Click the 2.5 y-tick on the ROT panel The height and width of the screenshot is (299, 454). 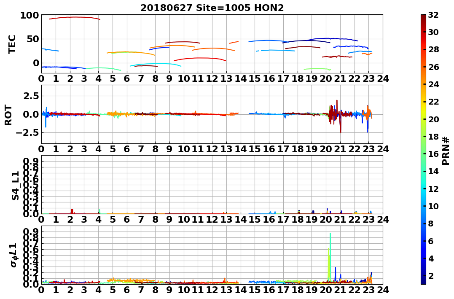click(x=31, y=96)
